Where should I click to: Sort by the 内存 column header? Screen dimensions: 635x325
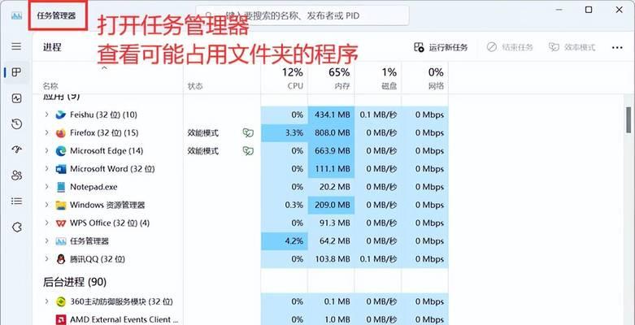331,79
